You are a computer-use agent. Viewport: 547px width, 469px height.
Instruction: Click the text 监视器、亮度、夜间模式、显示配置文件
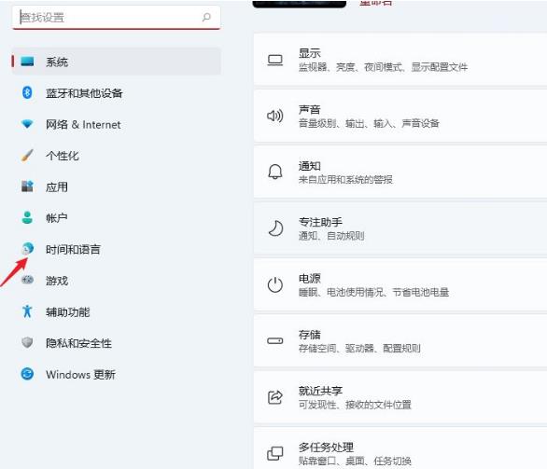coord(383,67)
